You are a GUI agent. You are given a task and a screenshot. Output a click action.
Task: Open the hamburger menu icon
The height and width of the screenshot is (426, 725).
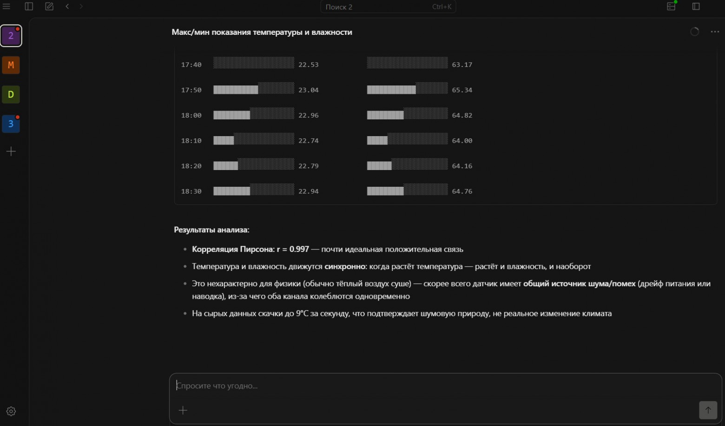(x=7, y=7)
